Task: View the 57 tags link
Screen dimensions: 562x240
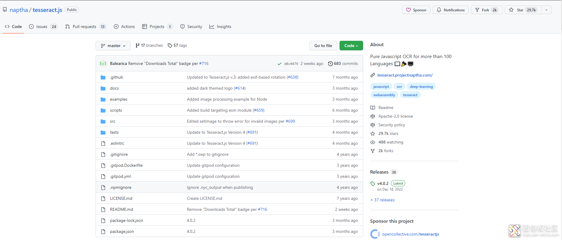Action: (x=177, y=45)
